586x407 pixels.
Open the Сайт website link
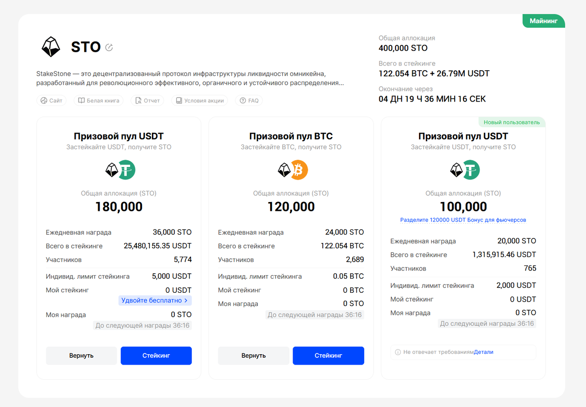[51, 101]
